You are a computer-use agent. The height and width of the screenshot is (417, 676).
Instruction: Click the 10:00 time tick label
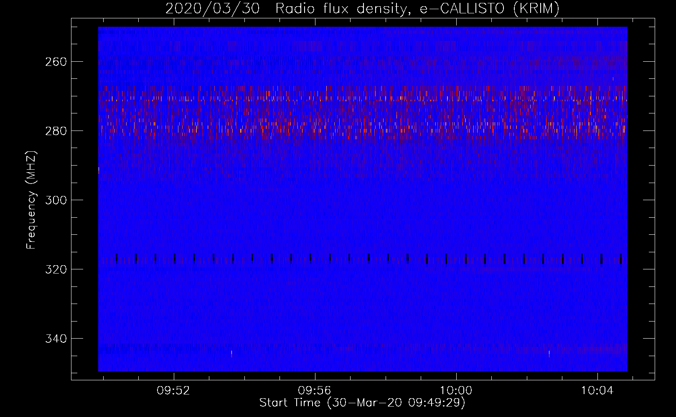(x=456, y=391)
